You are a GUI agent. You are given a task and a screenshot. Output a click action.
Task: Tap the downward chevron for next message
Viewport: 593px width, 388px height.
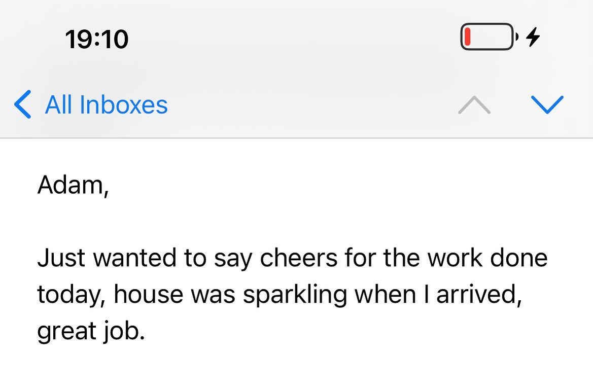547,104
